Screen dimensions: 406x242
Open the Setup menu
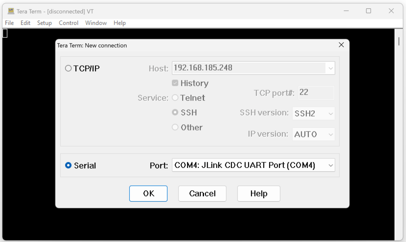[x=44, y=23]
